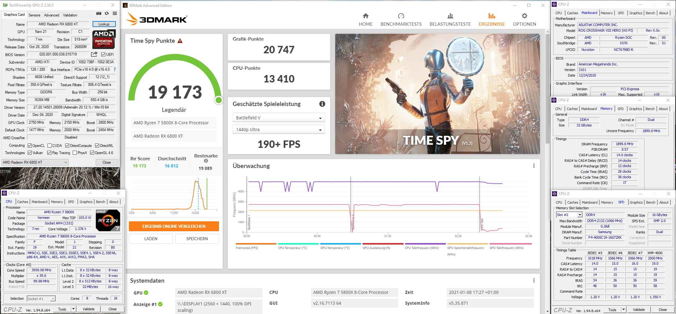The image size is (676, 314).
Task: Click the 3DMark title bar app icon
Action: coord(125,5)
